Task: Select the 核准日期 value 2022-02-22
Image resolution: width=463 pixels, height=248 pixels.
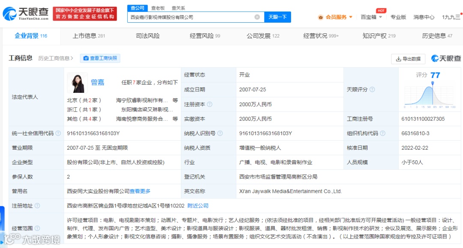Action: (x=415, y=148)
